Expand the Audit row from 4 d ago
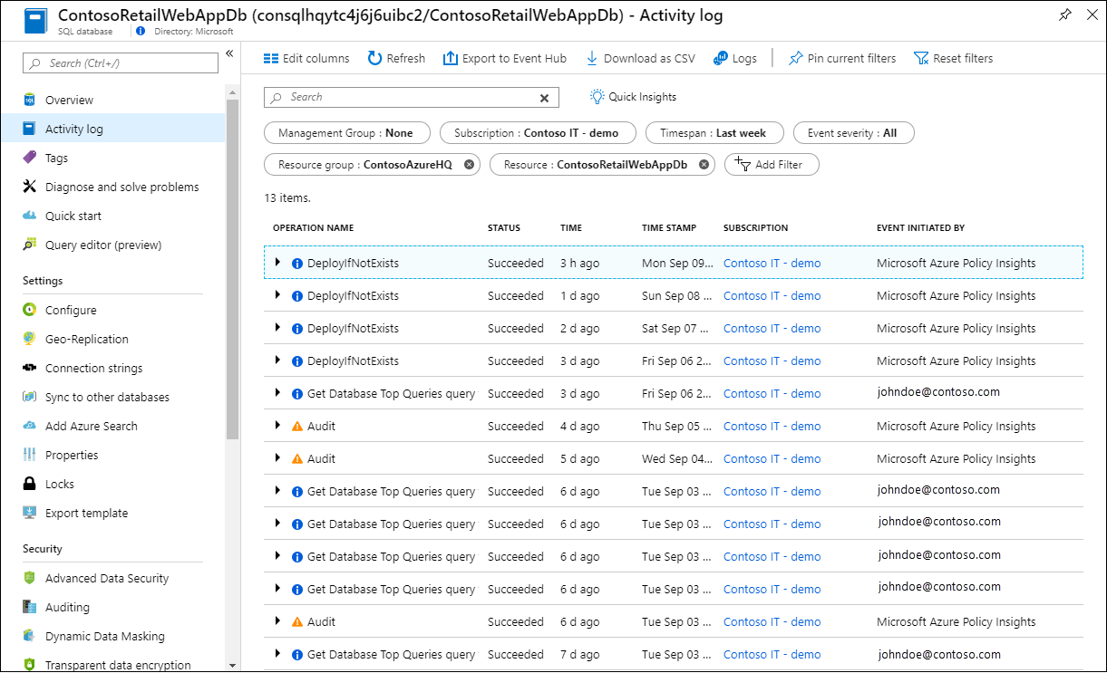 tap(277, 426)
